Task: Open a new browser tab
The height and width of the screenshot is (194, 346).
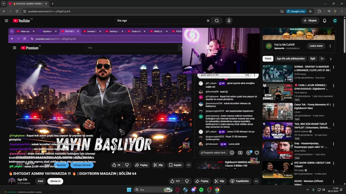Action: pos(52,4)
